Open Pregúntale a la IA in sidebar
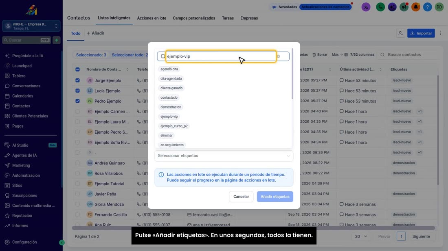Screen dimensions: 448x251 (27, 56)
